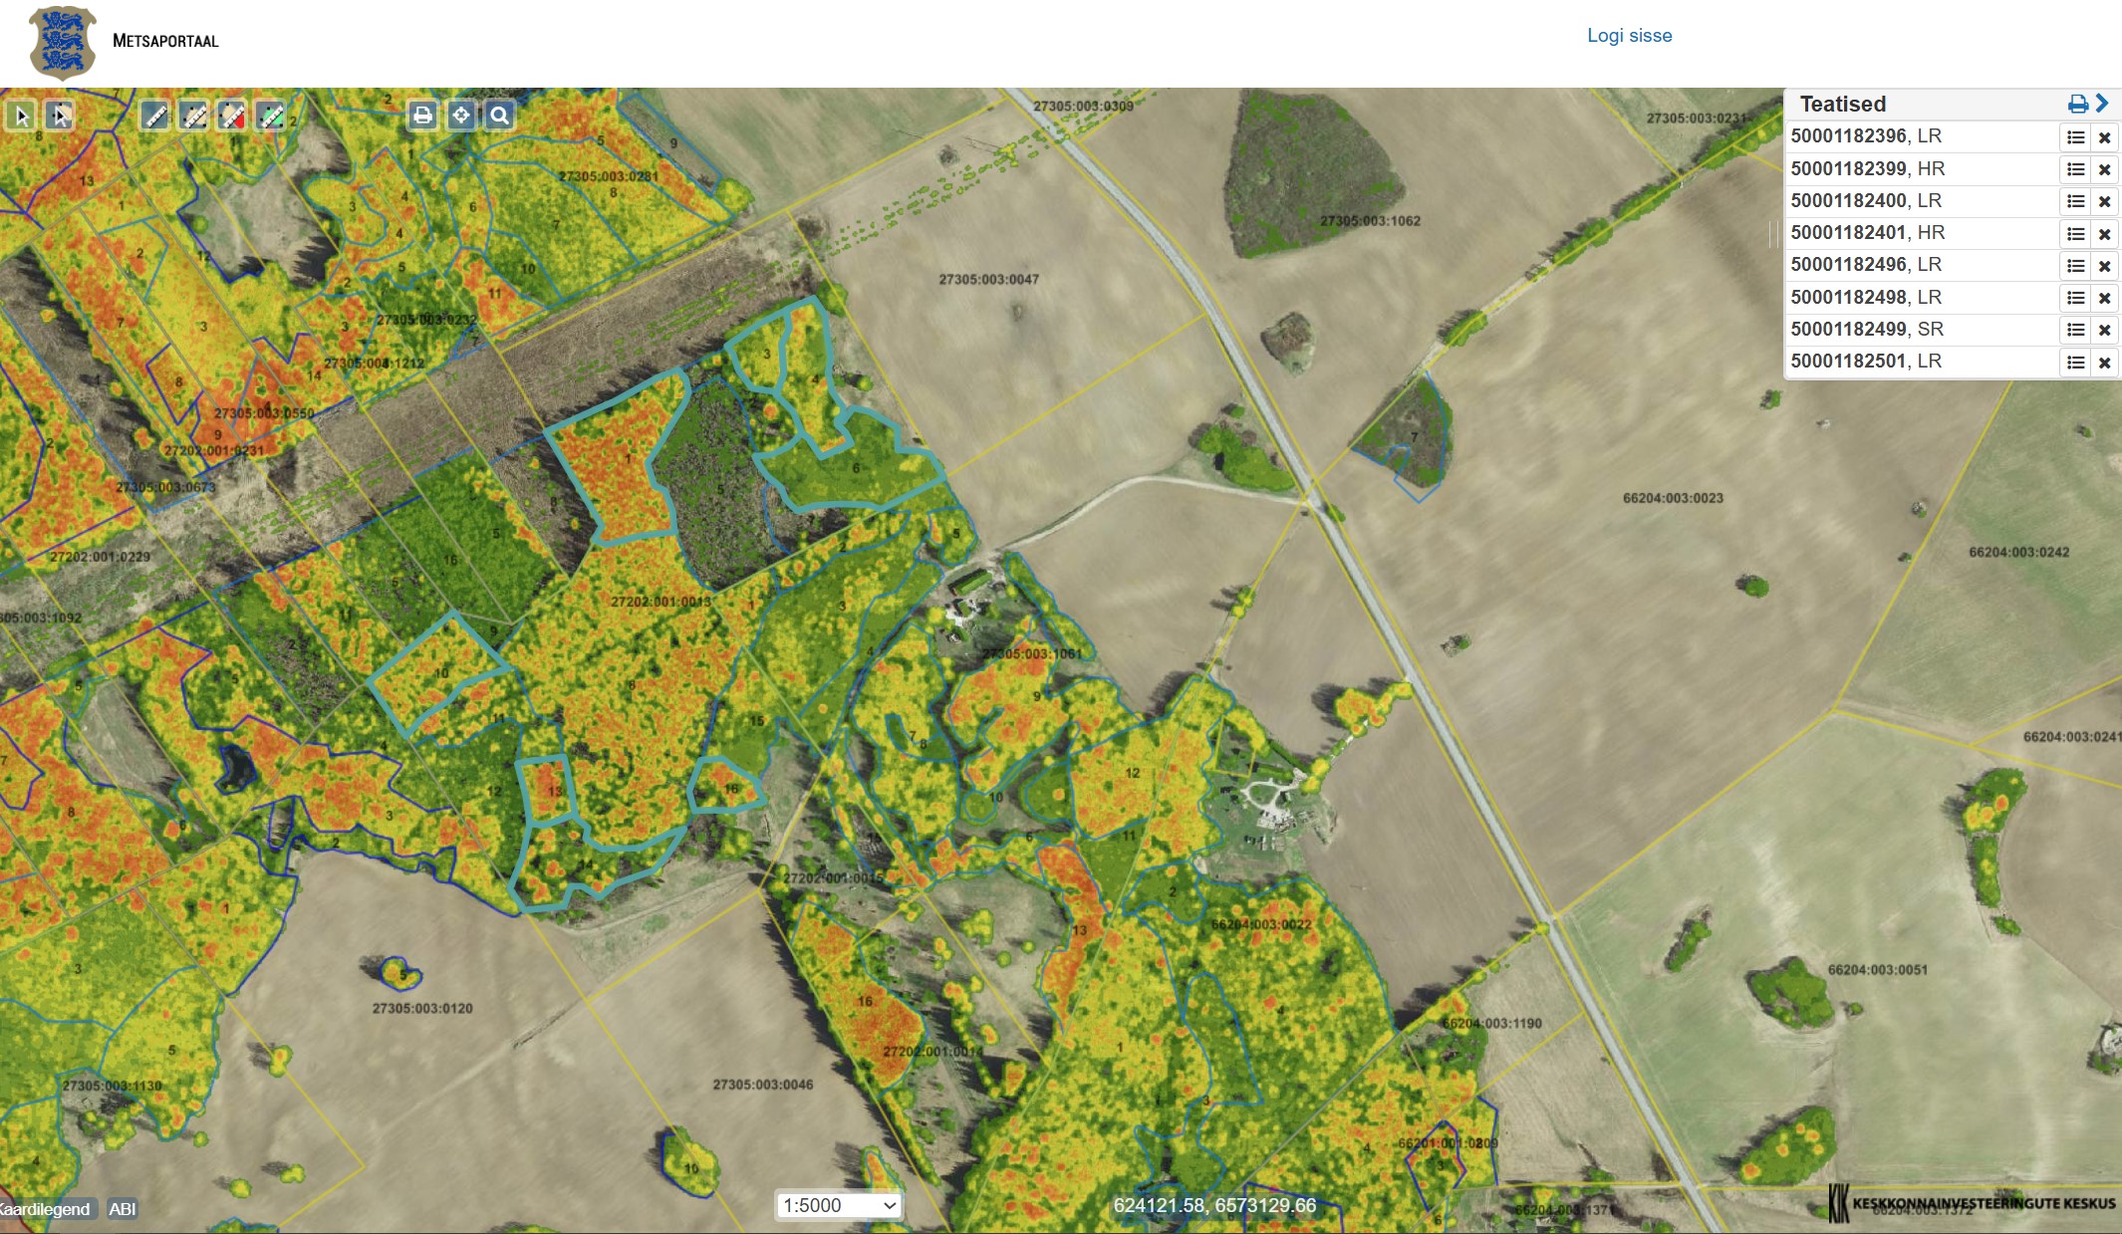The height and width of the screenshot is (1234, 2122).
Task: Open details for 50001182501, LR
Action: (2075, 363)
